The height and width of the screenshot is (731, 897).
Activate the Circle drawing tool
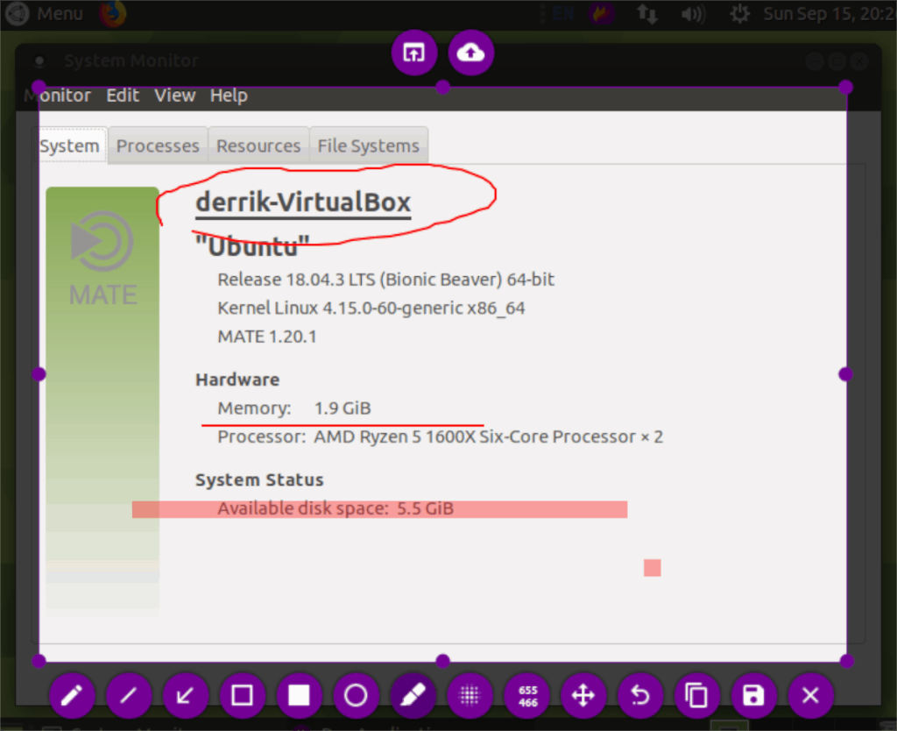(356, 696)
